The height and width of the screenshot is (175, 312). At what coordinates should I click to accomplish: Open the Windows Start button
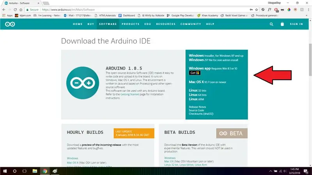(x=5, y=171)
